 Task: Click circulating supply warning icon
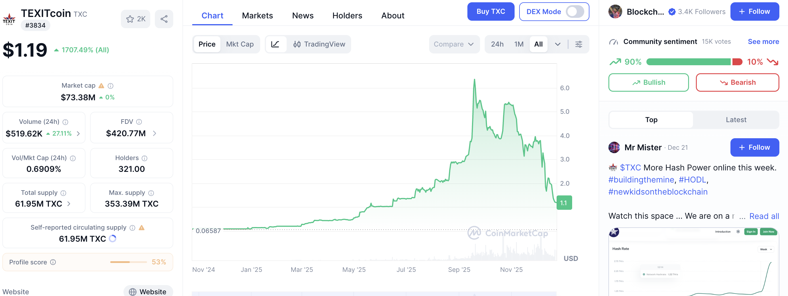[x=142, y=228]
